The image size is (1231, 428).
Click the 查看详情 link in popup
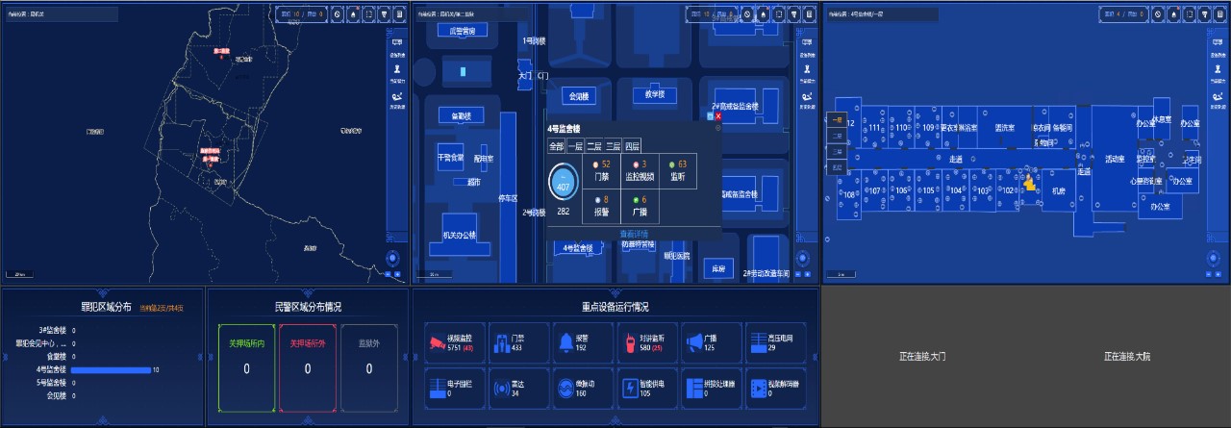tap(634, 233)
